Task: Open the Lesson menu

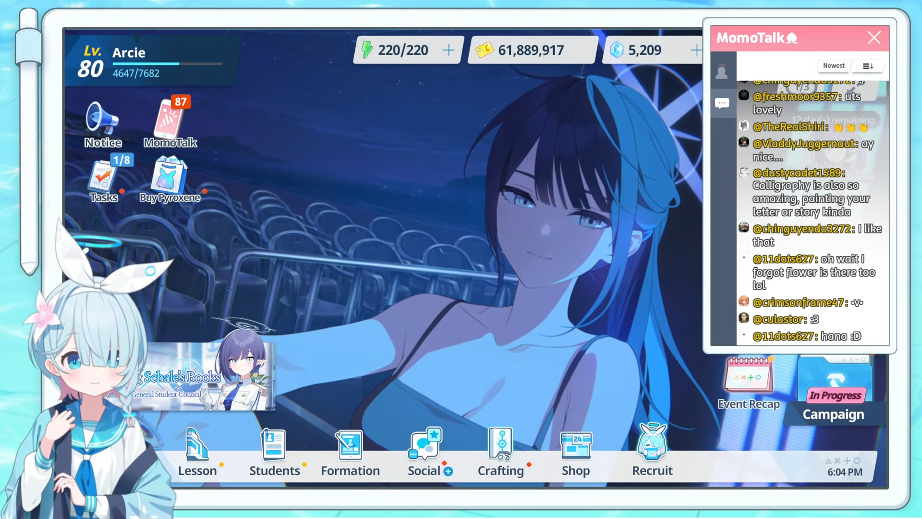Action: pos(197,453)
